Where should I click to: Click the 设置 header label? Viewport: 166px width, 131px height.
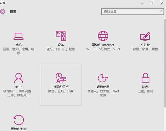tap(13, 12)
